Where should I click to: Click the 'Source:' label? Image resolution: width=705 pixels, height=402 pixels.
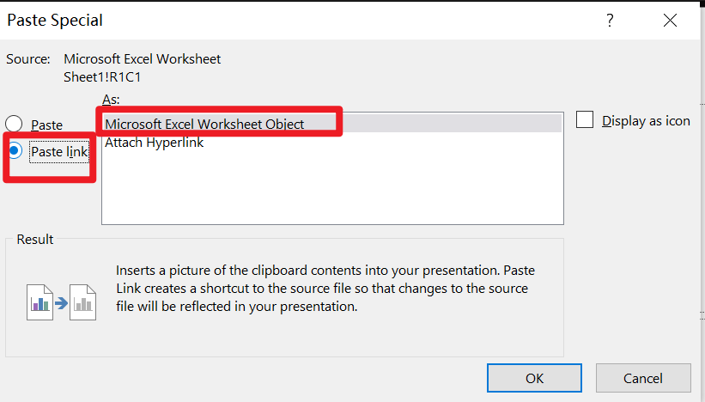click(x=27, y=59)
